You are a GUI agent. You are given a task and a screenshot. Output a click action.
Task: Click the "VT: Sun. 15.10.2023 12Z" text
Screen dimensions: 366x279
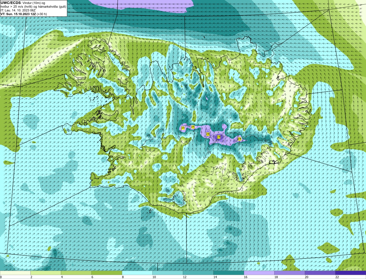click(18, 14)
